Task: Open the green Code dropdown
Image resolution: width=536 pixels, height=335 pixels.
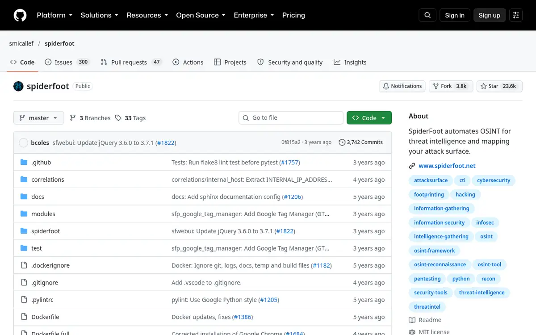Action: (x=369, y=118)
